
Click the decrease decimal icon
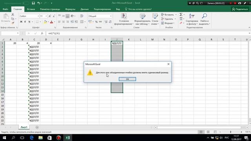110,22
